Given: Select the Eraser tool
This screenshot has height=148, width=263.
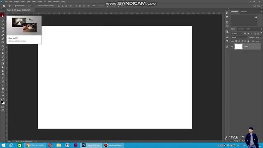Looking at the screenshot, I should [x=3, y=60].
